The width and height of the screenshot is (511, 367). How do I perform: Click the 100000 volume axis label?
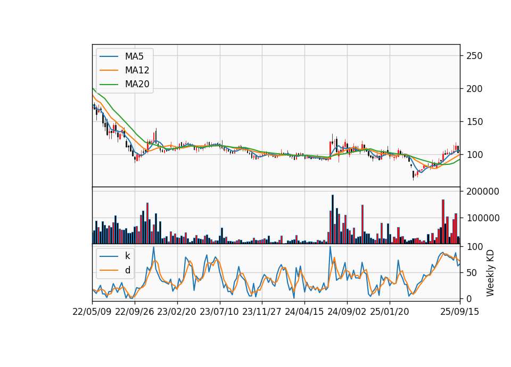point(483,218)
